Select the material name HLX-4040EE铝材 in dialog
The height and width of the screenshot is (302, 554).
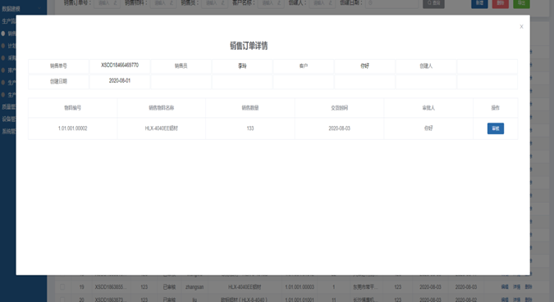pyautogui.click(x=162, y=128)
